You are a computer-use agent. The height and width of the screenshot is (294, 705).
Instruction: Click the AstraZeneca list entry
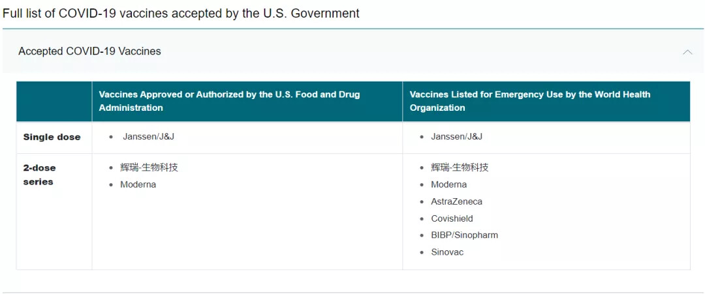click(x=456, y=201)
